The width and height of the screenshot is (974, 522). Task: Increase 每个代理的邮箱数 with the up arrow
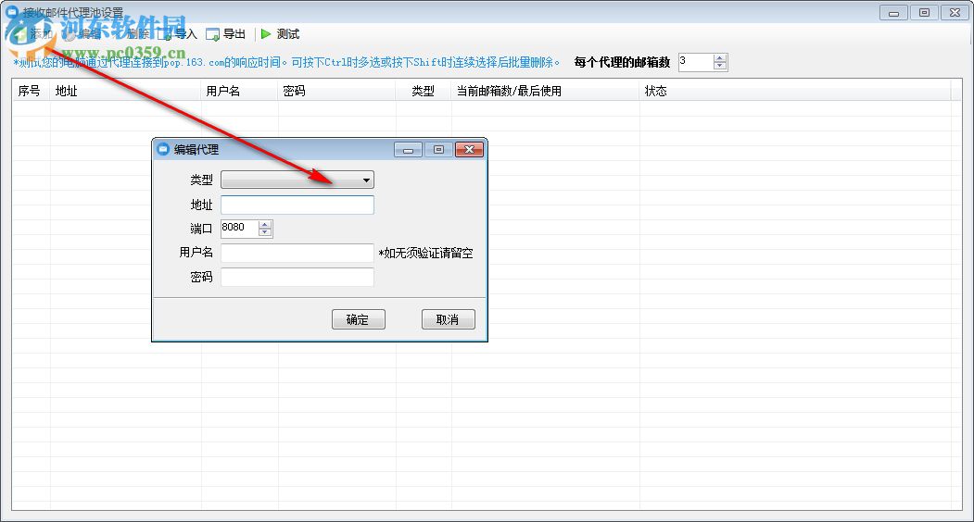[x=720, y=58]
